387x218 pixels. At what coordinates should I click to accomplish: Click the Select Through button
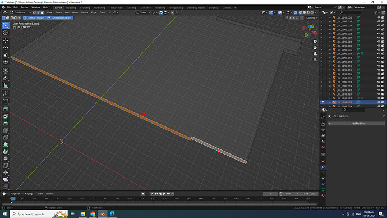pyautogui.click(x=34, y=18)
